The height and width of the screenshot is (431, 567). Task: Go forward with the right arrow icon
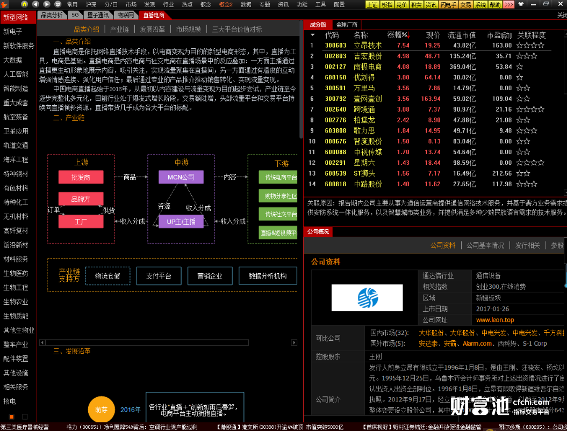pos(47,4)
